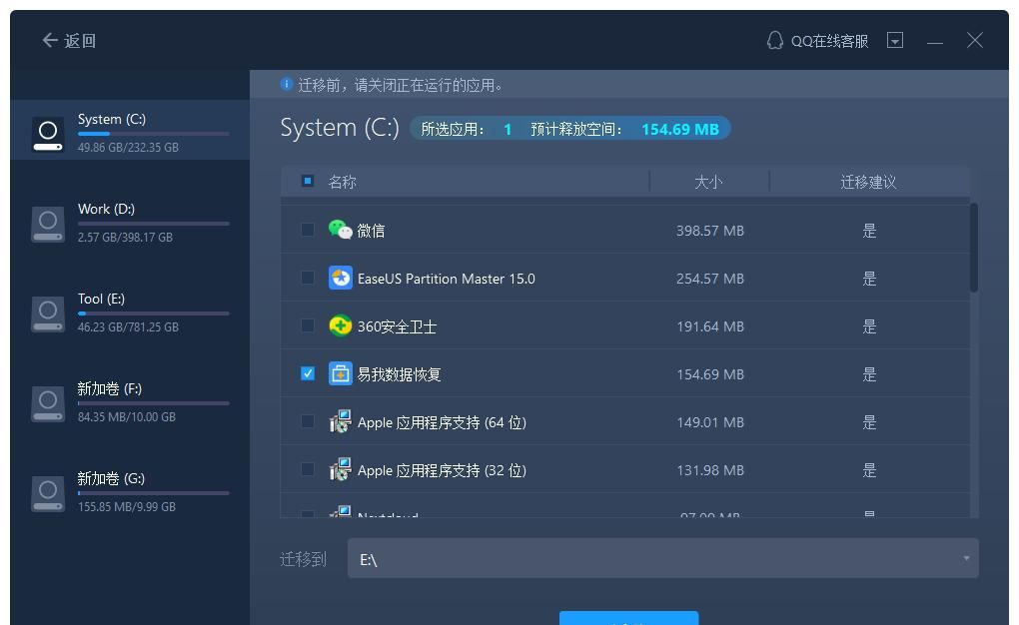Click the 46.23 GB/781.25 GB capacity text

click(128, 326)
